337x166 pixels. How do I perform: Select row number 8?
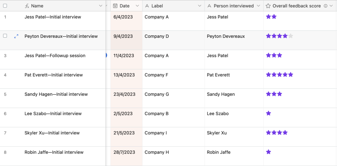(5, 152)
